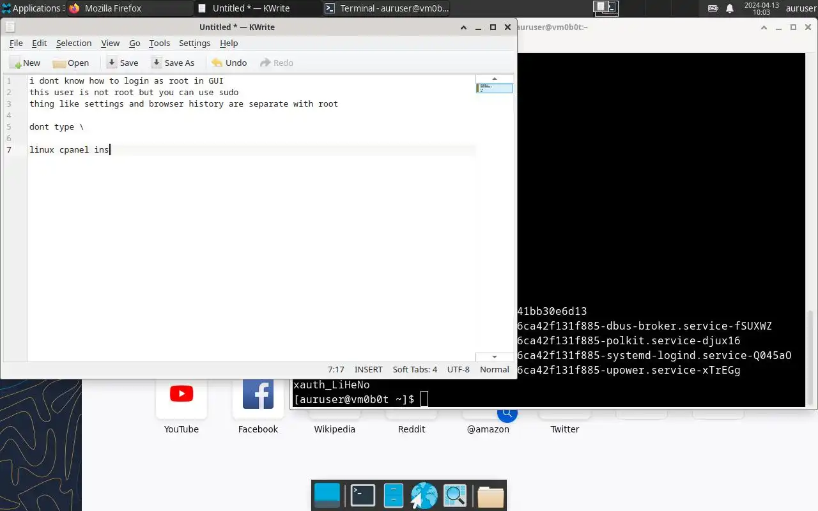Switch to Terminal taskbar entry
This screenshot has width=818, height=511.
click(385, 8)
